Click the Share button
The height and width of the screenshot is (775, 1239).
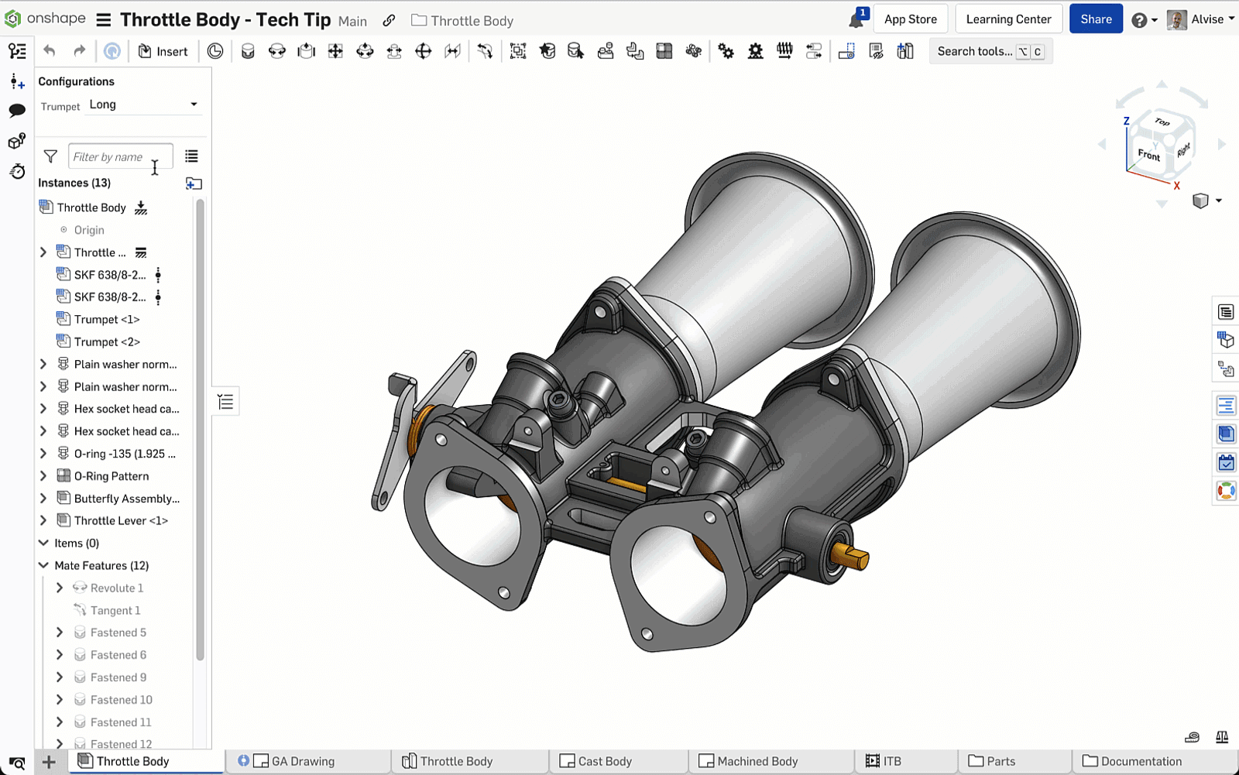click(x=1096, y=19)
